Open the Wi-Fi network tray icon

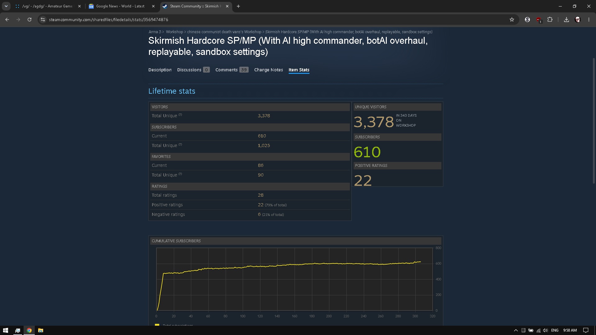pyautogui.click(x=538, y=330)
